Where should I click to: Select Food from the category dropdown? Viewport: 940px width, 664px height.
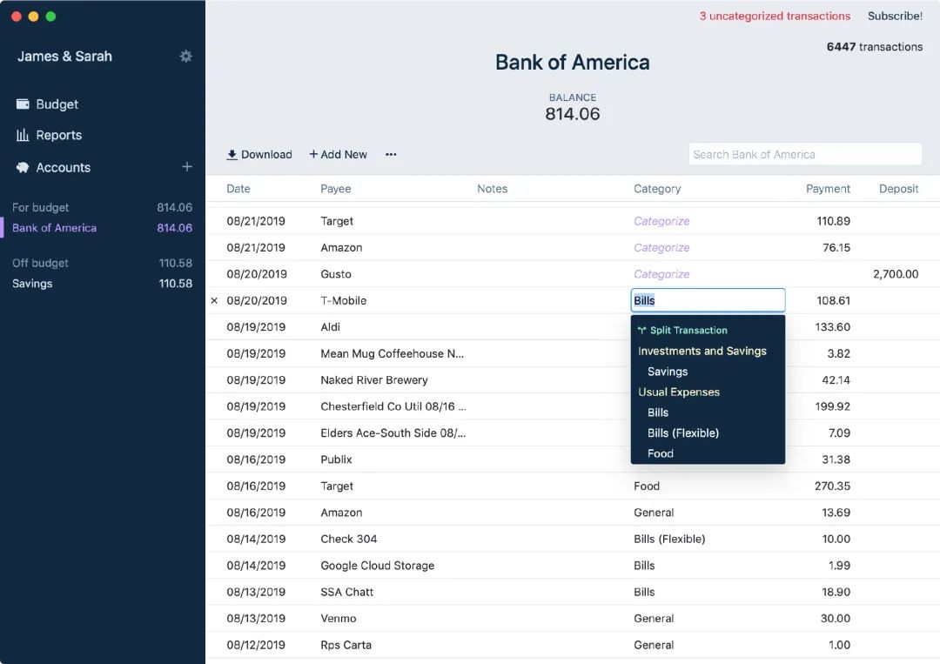pos(661,453)
